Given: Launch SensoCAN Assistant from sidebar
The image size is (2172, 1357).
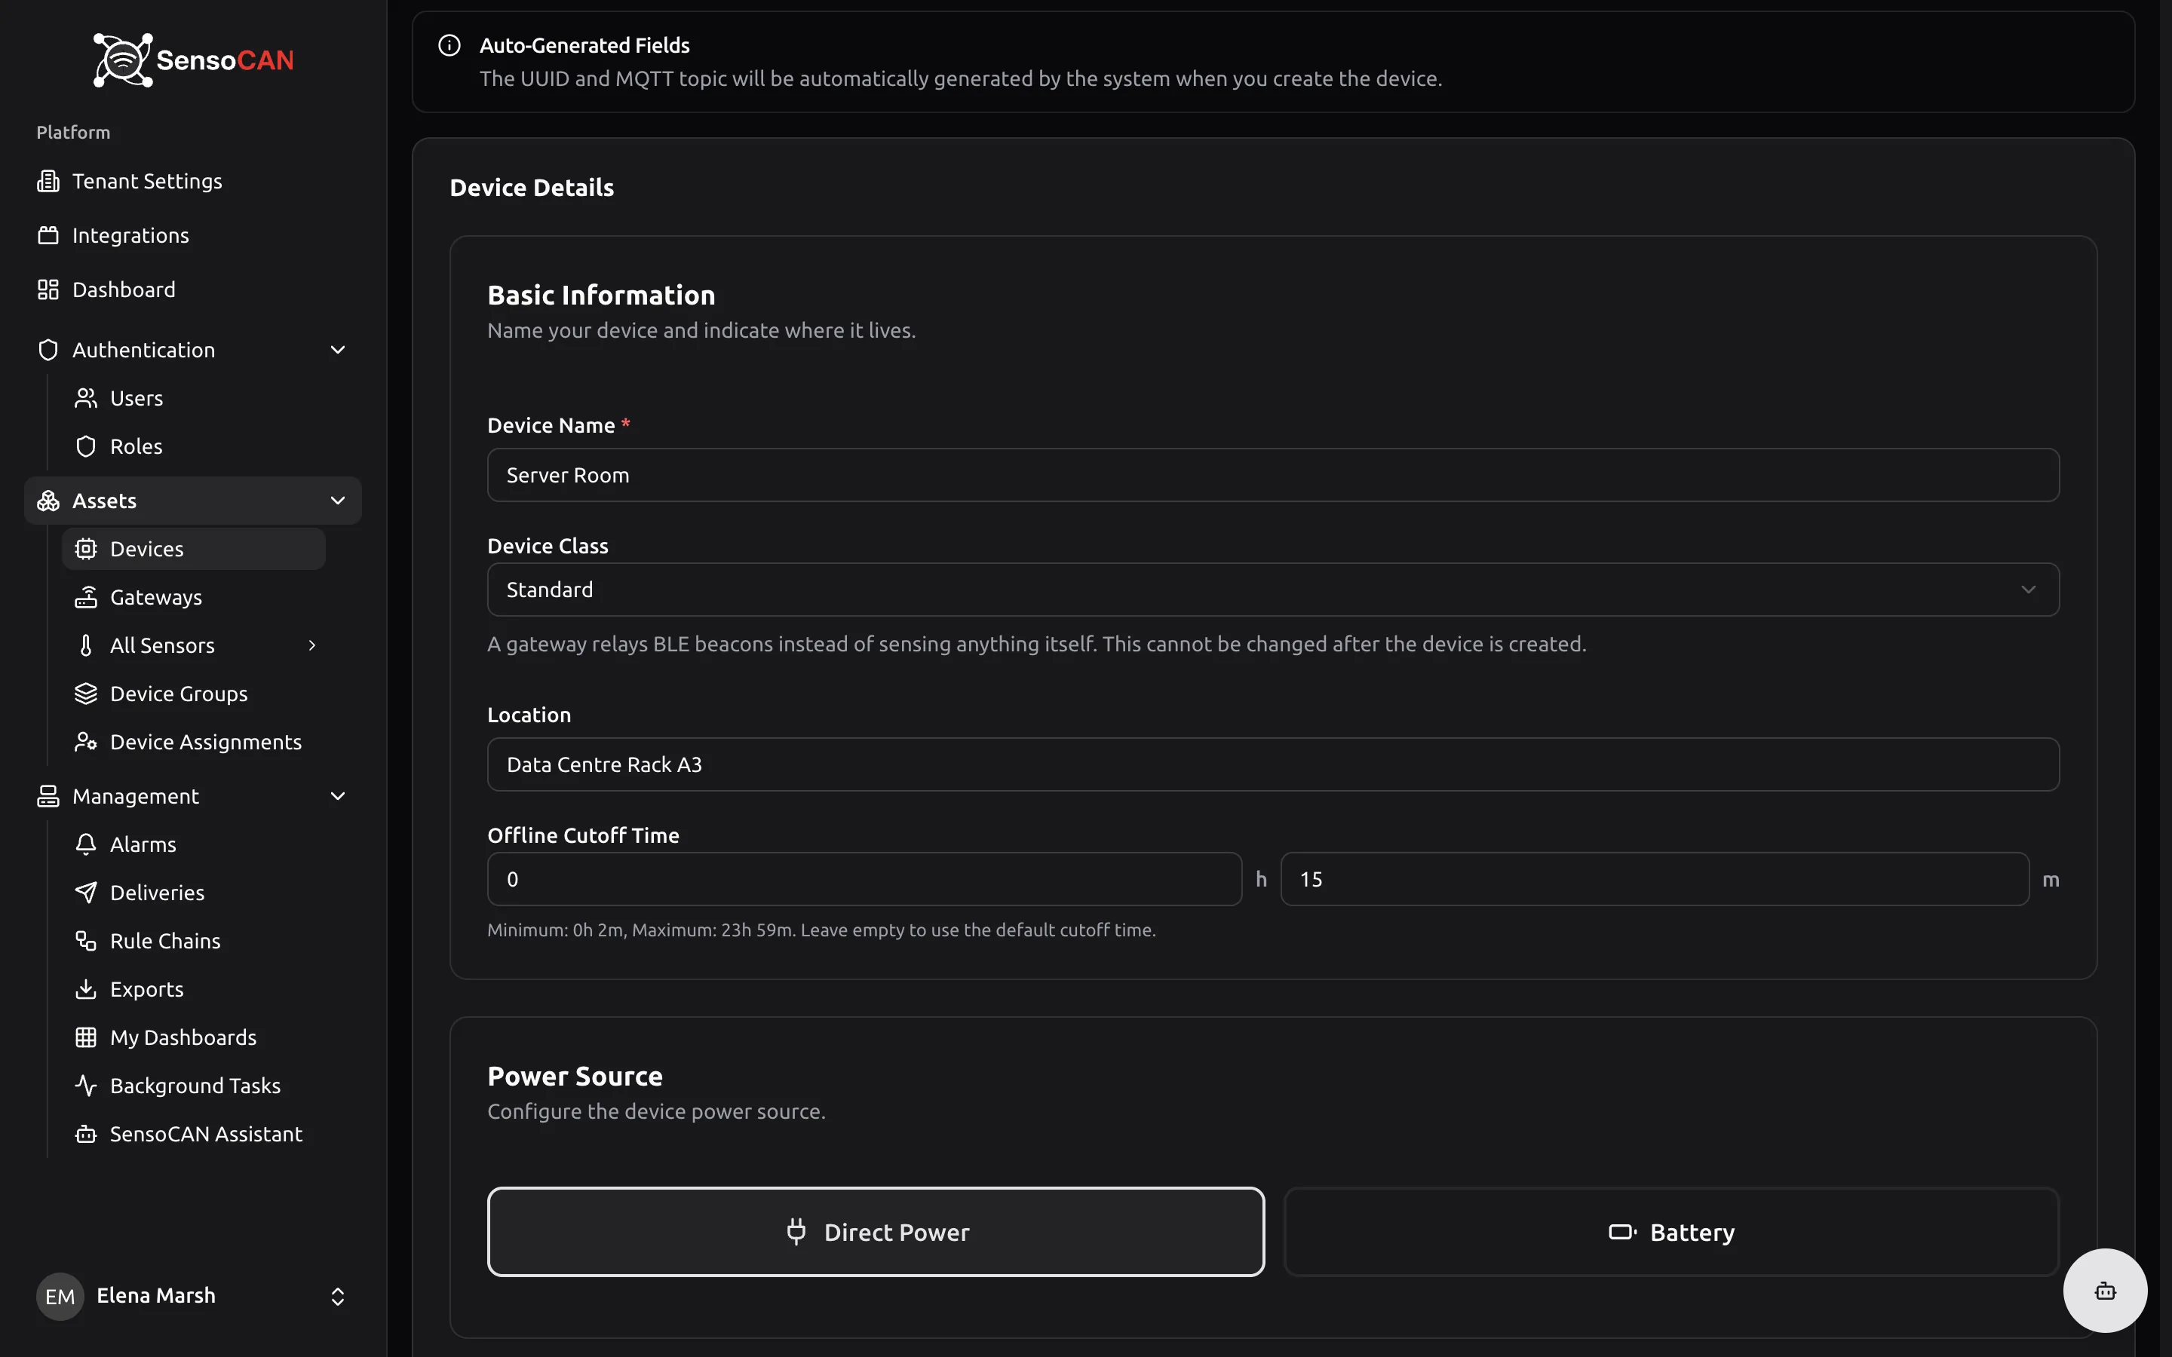Looking at the screenshot, I should (193, 1135).
